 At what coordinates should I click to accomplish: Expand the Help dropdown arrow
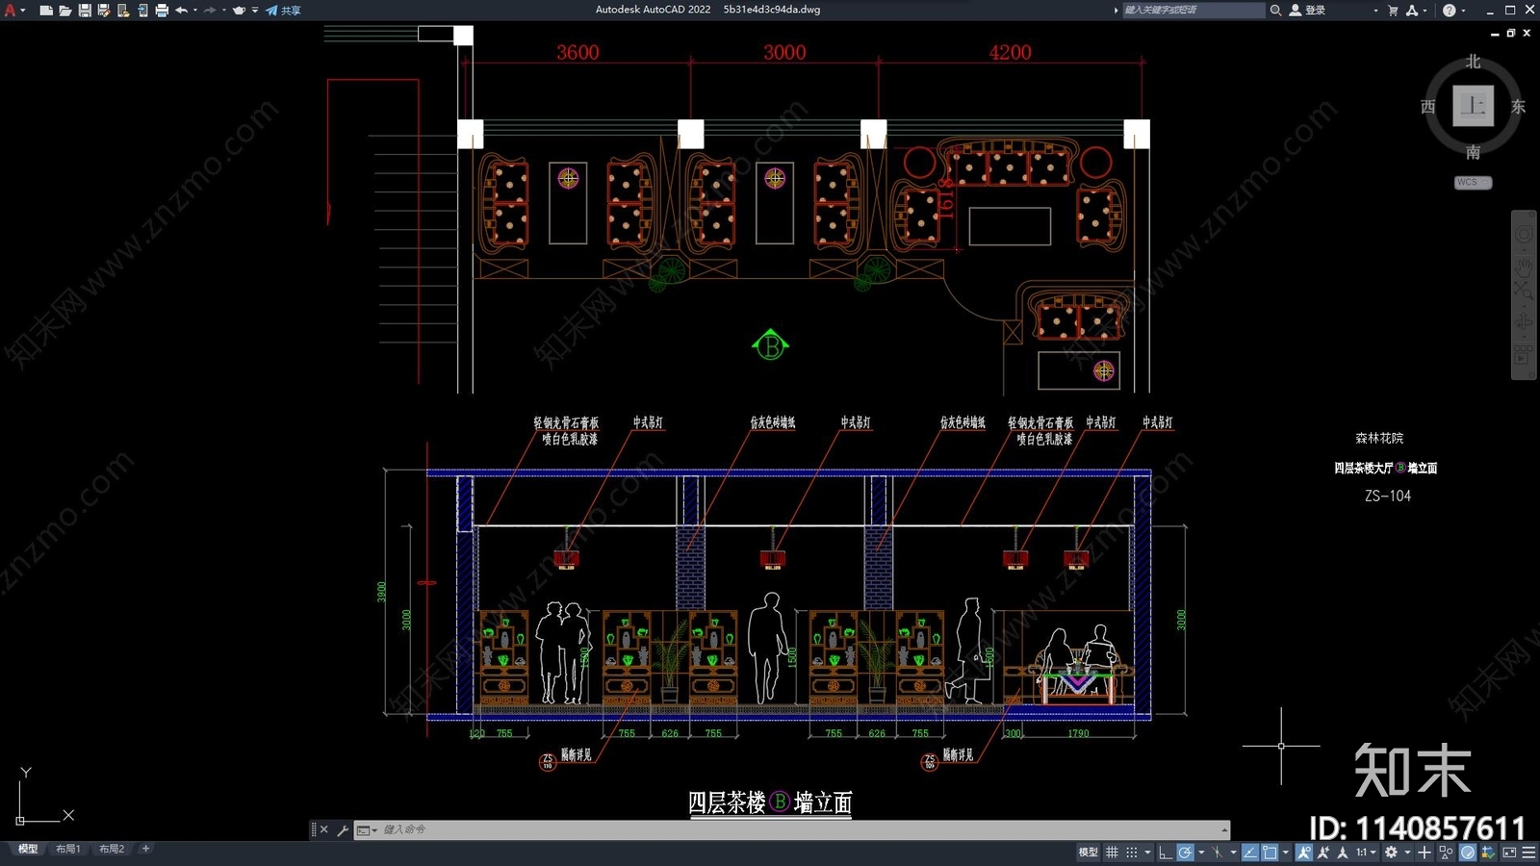(1463, 10)
